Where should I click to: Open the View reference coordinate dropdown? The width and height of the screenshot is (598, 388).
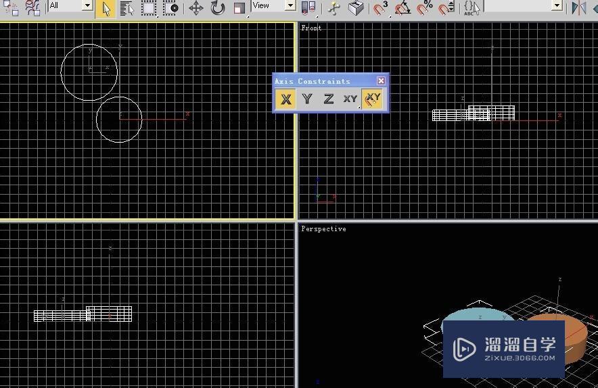273,5
